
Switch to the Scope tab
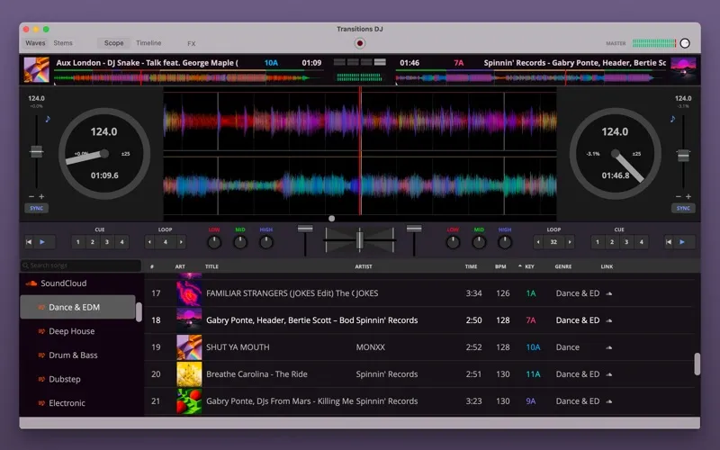click(114, 43)
